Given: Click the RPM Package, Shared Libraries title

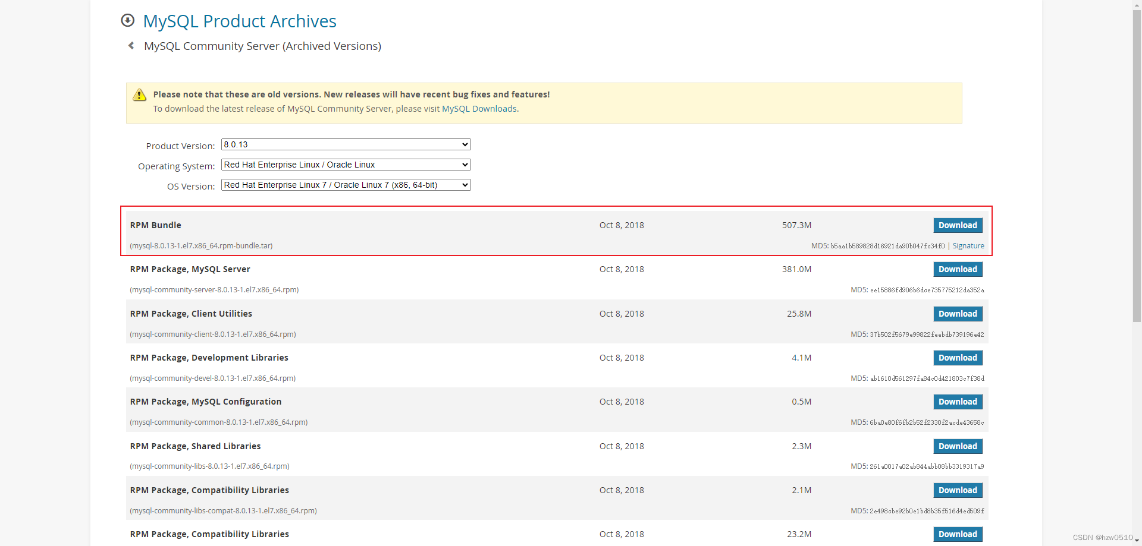Looking at the screenshot, I should (196, 446).
